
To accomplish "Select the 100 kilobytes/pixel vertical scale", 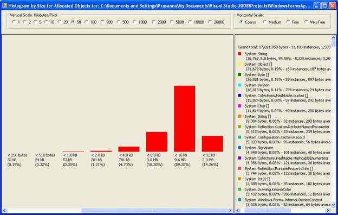I will click(x=90, y=22).
